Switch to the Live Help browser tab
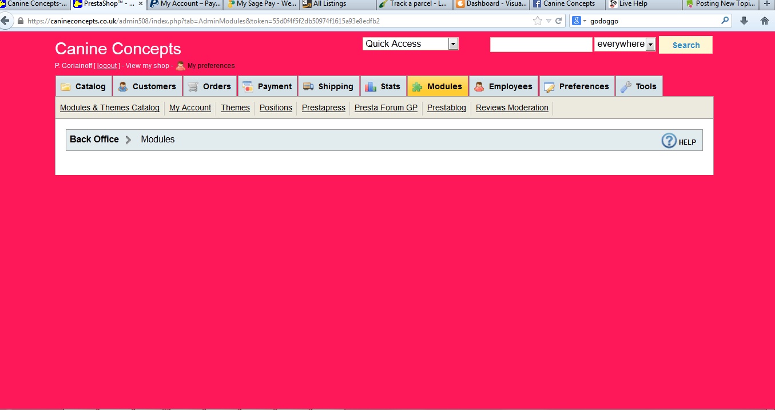Image resolution: width=775 pixels, height=410 pixels. (643, 4)
